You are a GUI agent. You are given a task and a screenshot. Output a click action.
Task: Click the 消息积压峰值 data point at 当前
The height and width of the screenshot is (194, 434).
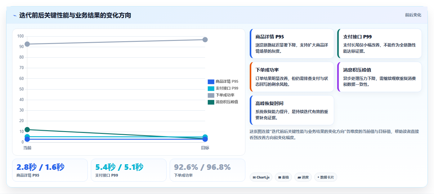27,130
